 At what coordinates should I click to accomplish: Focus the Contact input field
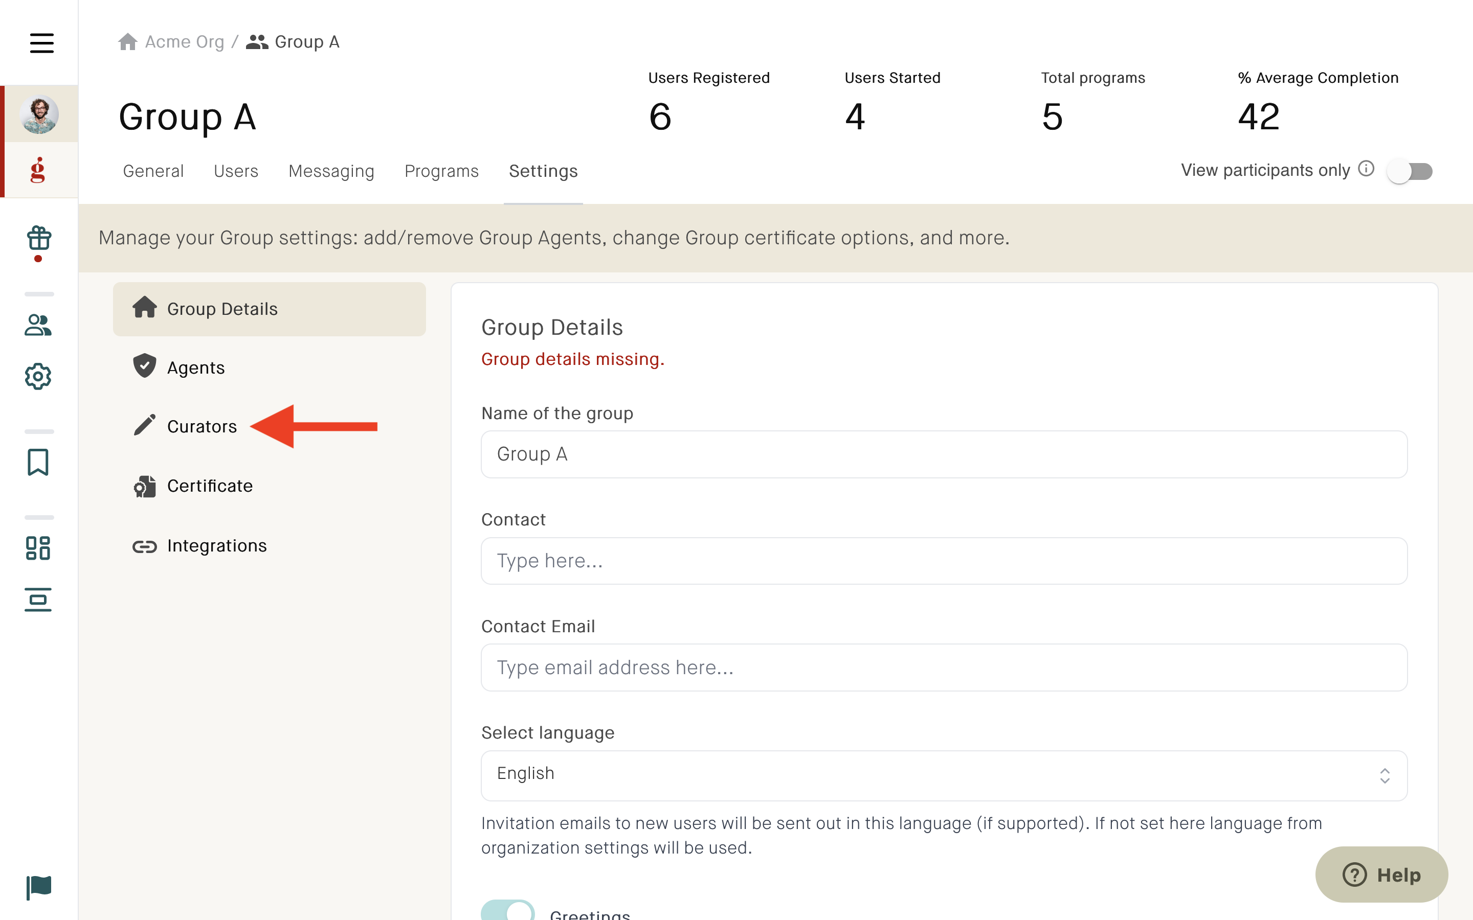click(x=944, y=561)
